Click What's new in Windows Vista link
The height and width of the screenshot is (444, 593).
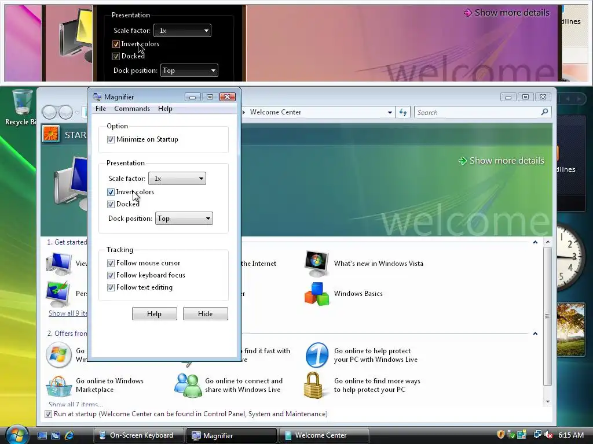click(379, 264)
